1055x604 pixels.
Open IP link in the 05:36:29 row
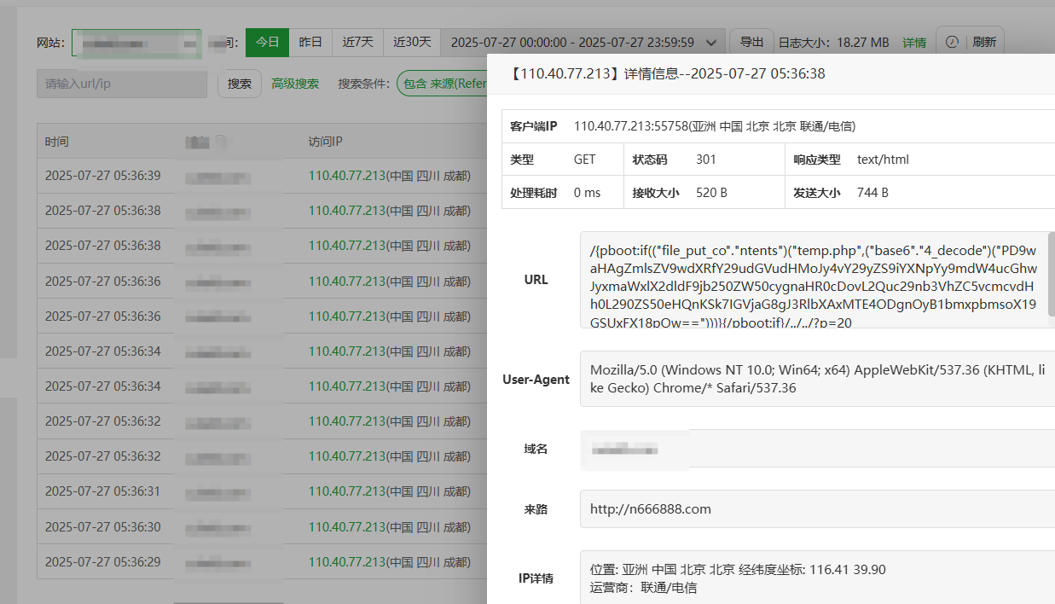pyautogui.click(x=347, y=561)
